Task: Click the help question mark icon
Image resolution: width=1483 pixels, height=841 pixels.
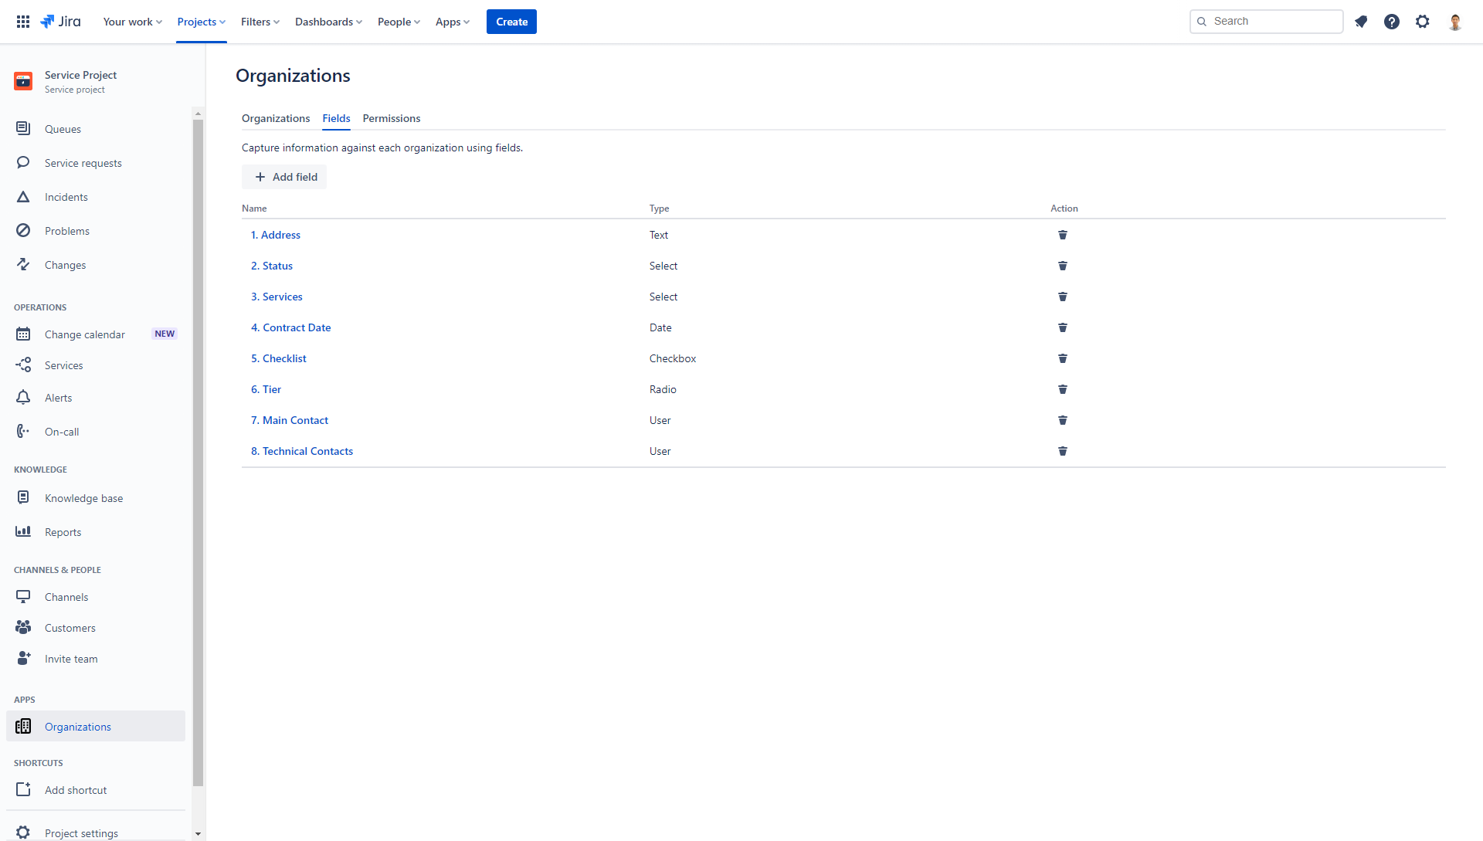Action: 1391,22
